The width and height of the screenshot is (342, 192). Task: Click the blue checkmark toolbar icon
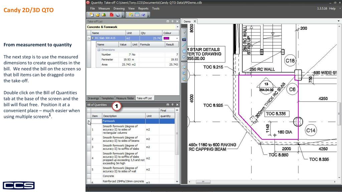point(143,15)
